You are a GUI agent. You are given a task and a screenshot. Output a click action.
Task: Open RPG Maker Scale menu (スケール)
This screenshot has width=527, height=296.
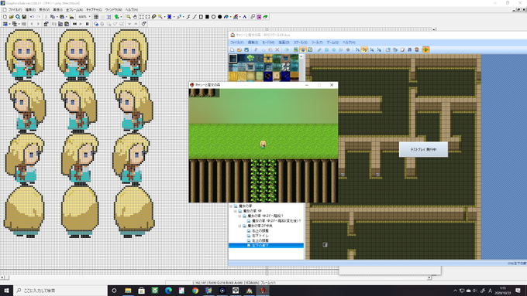pos(300,43)
